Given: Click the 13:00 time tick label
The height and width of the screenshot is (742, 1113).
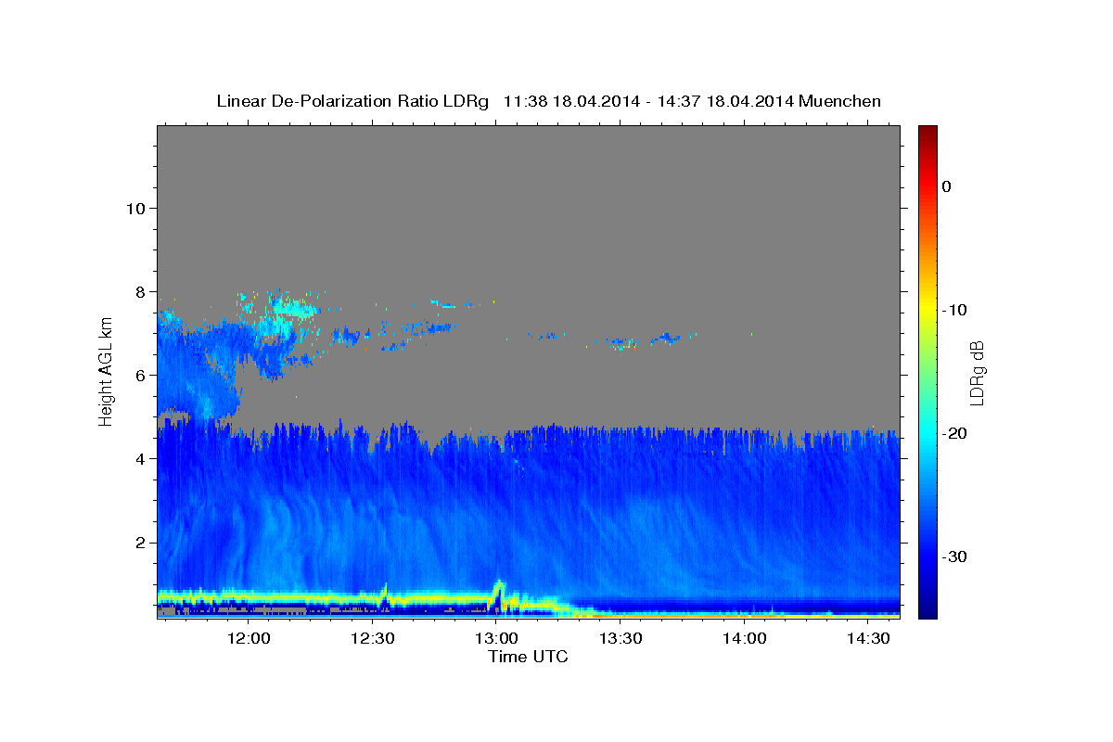Looking at the screenshot, I should 496,638.
